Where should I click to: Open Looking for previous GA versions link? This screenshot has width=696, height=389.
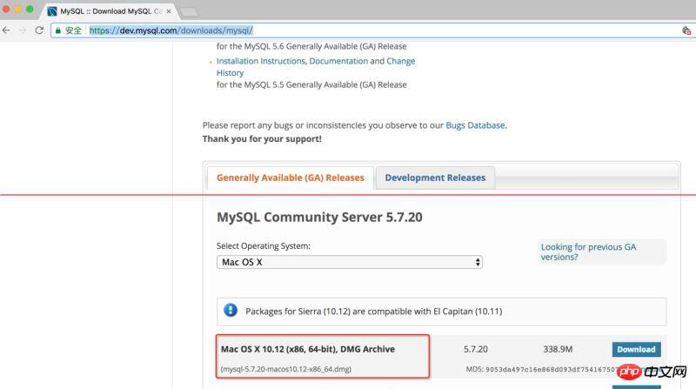click(x=588, y=252)
